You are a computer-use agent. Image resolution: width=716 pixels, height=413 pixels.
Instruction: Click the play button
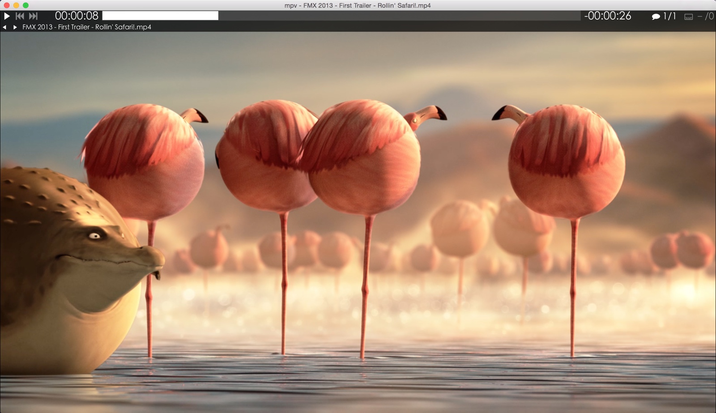7,16
